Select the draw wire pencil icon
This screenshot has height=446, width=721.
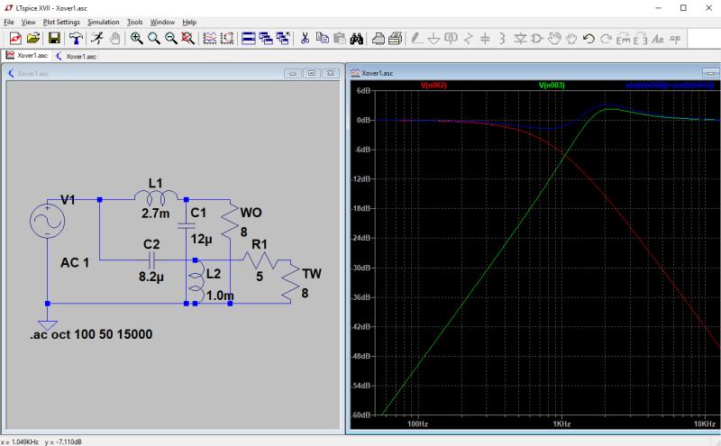(416, 38)
